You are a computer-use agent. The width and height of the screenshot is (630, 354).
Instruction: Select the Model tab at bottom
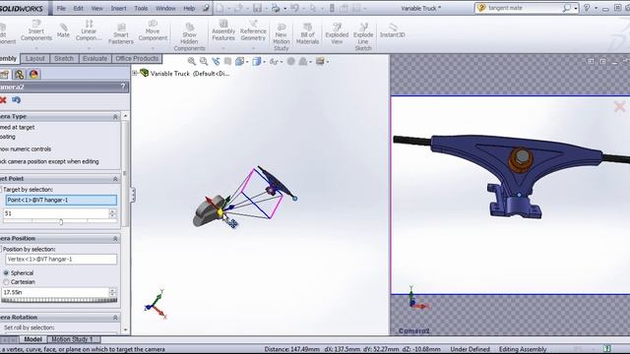click(x=32, y=339)
